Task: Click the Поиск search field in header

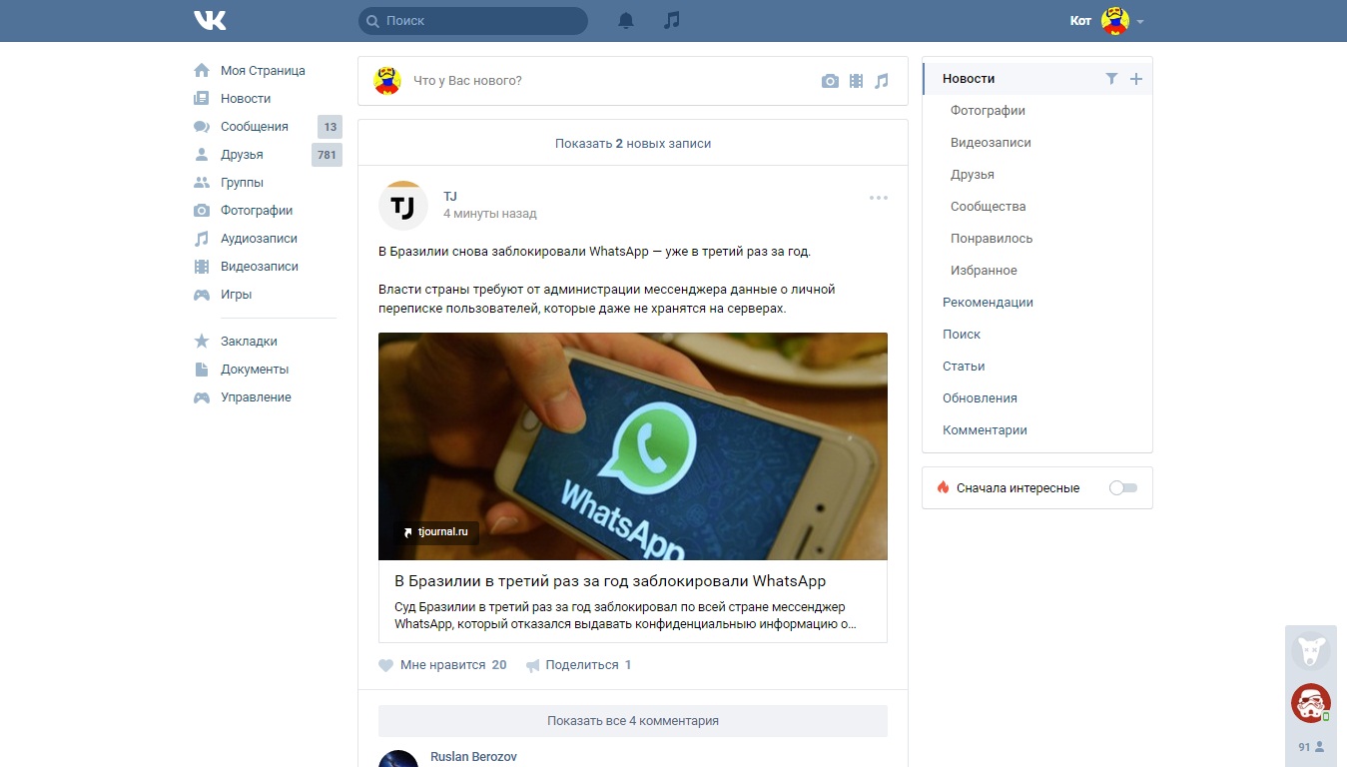Action: click(x=473, y=21)
